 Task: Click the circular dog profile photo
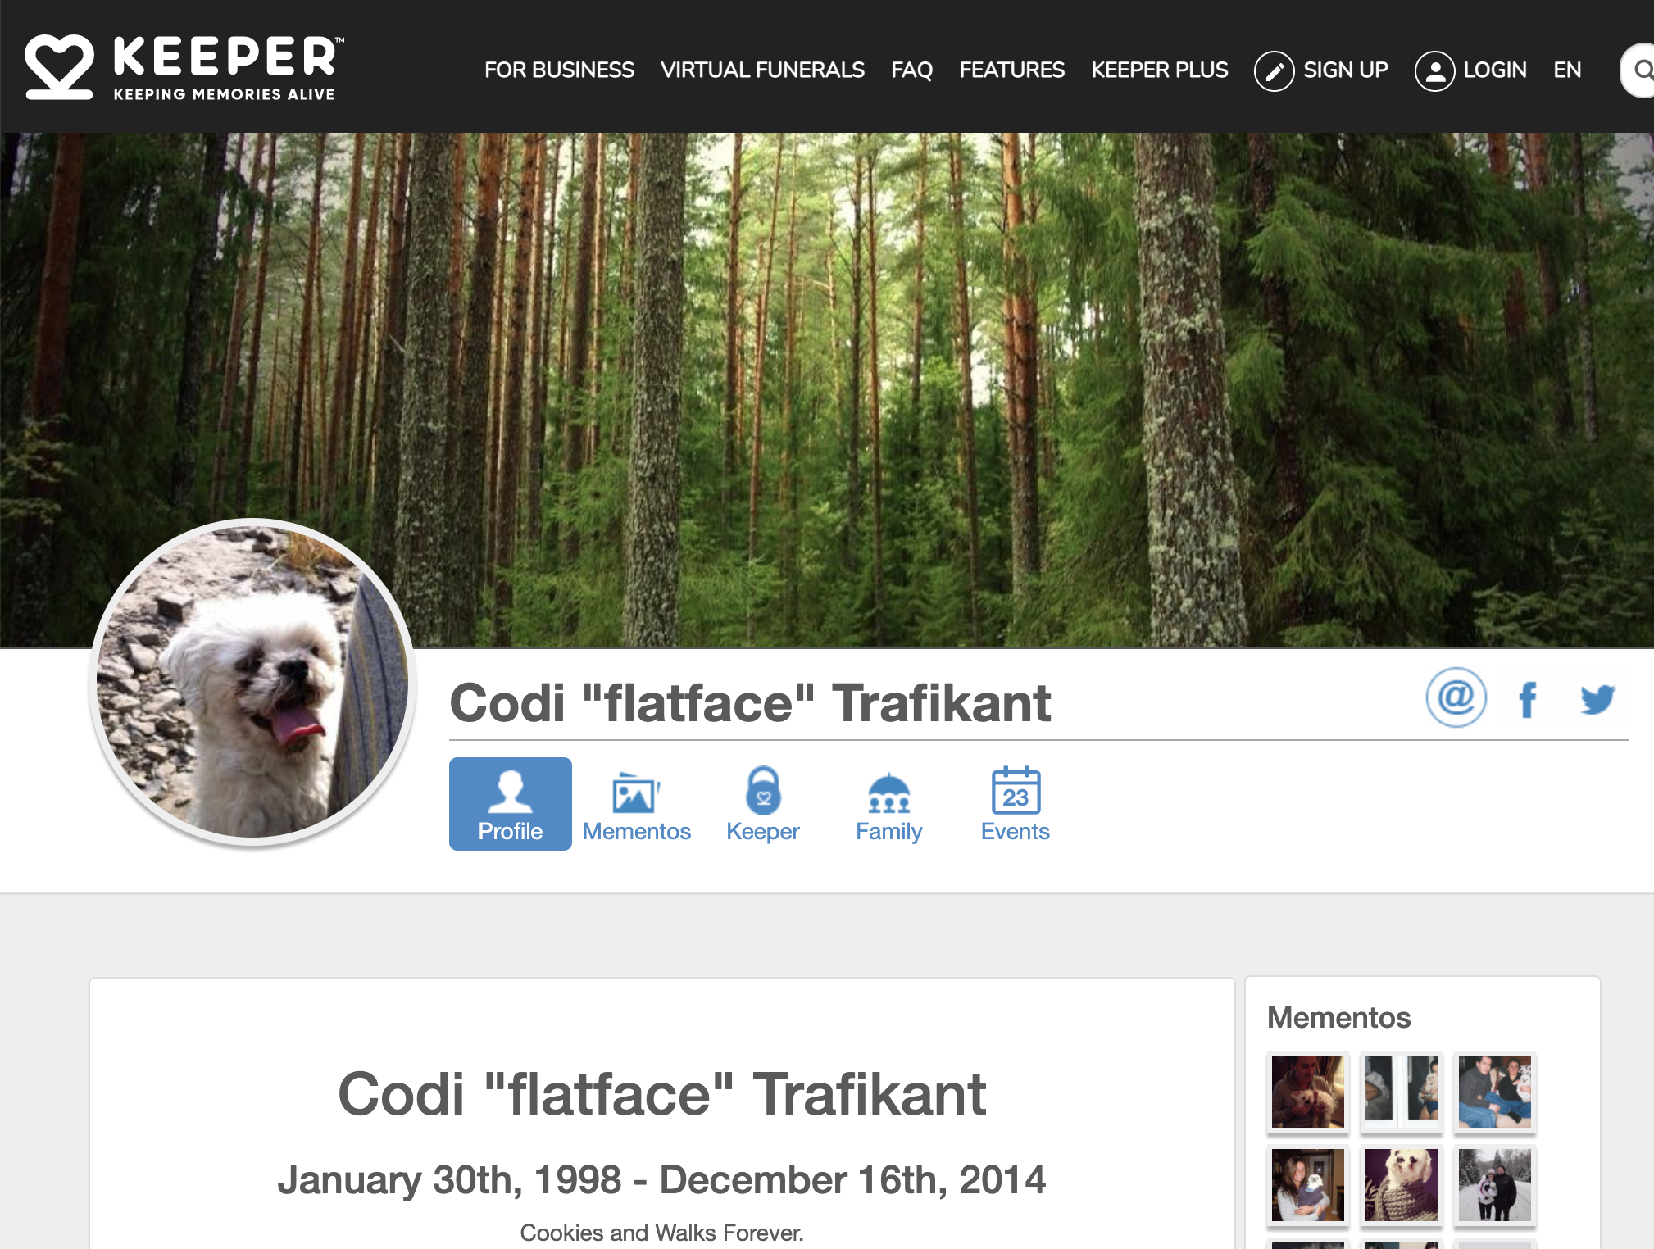coord(252,682)
